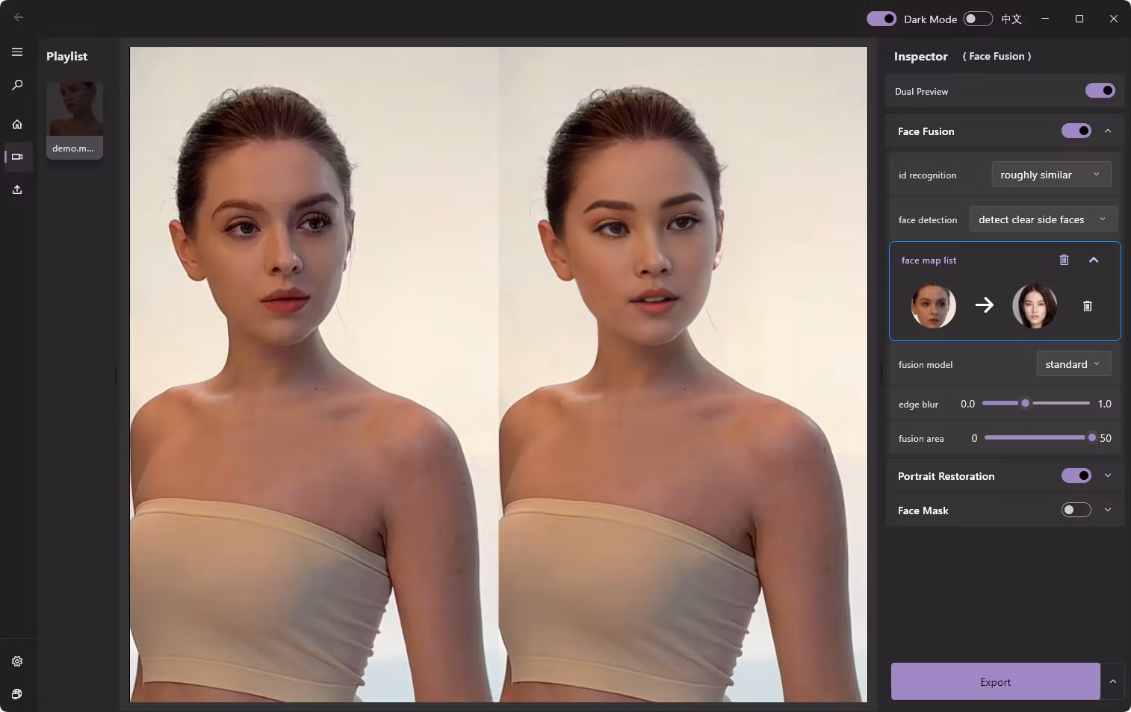Collapse the face map list

1094,260
